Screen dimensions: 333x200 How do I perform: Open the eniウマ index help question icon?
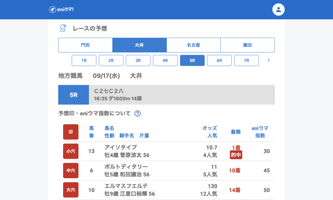pos(138,113)
